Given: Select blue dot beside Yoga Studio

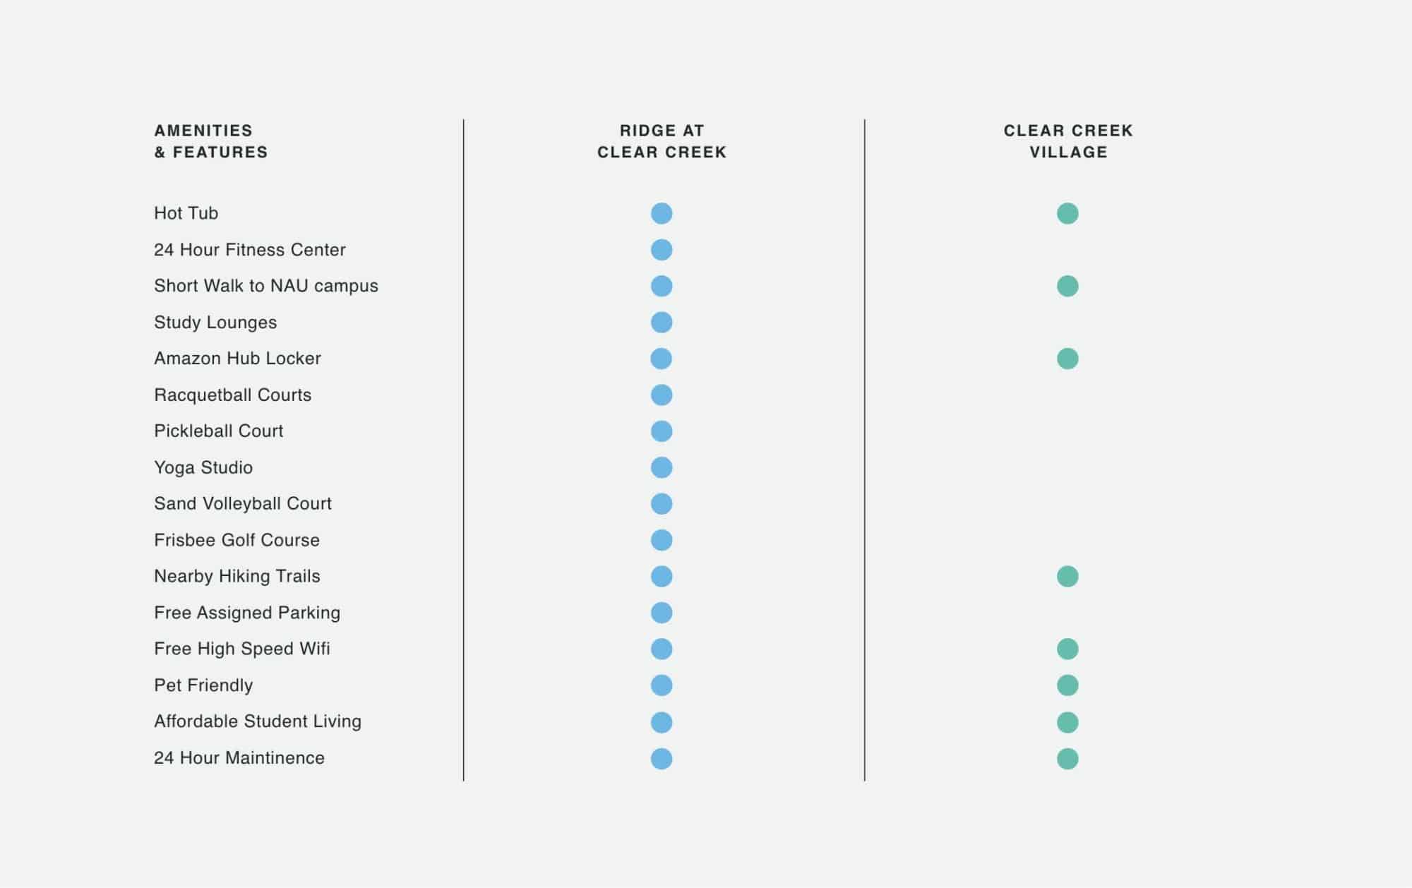Looking at the screenshot, I should (662, 467).
